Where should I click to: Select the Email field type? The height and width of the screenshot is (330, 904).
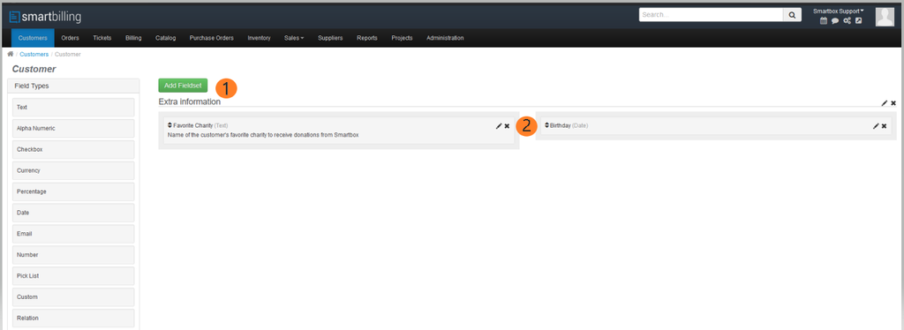(x=73, y=234)
